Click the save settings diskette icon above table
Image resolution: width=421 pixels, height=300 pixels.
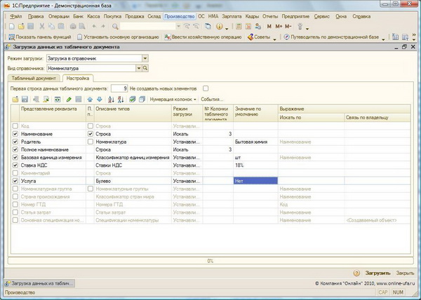coord(25,100)
